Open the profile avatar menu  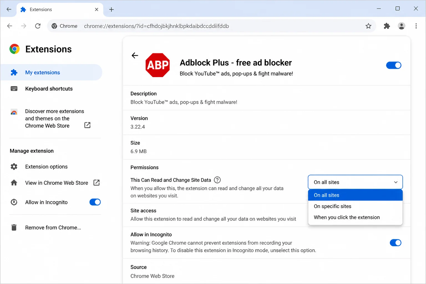(401, 26)
